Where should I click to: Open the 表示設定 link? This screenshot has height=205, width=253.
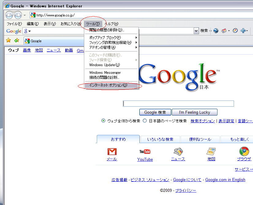coord(226,121)
